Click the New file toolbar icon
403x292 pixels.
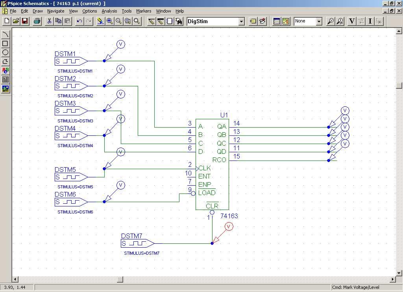tap(7, 21)
